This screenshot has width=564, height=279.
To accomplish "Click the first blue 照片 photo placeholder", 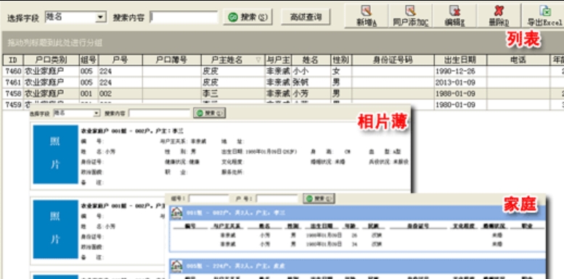I will pyautogui.click(x=55, y=154).
